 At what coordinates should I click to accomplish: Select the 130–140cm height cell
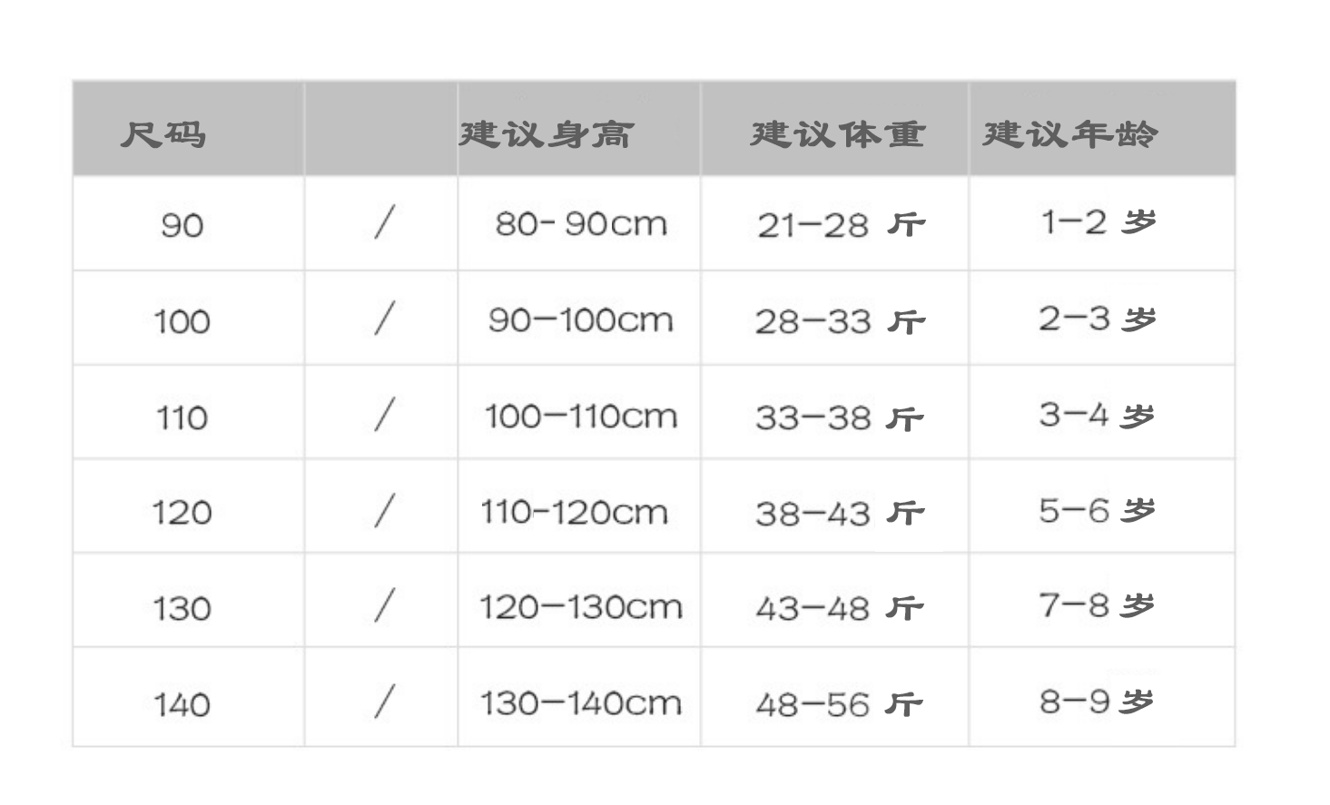pos(580,702)
